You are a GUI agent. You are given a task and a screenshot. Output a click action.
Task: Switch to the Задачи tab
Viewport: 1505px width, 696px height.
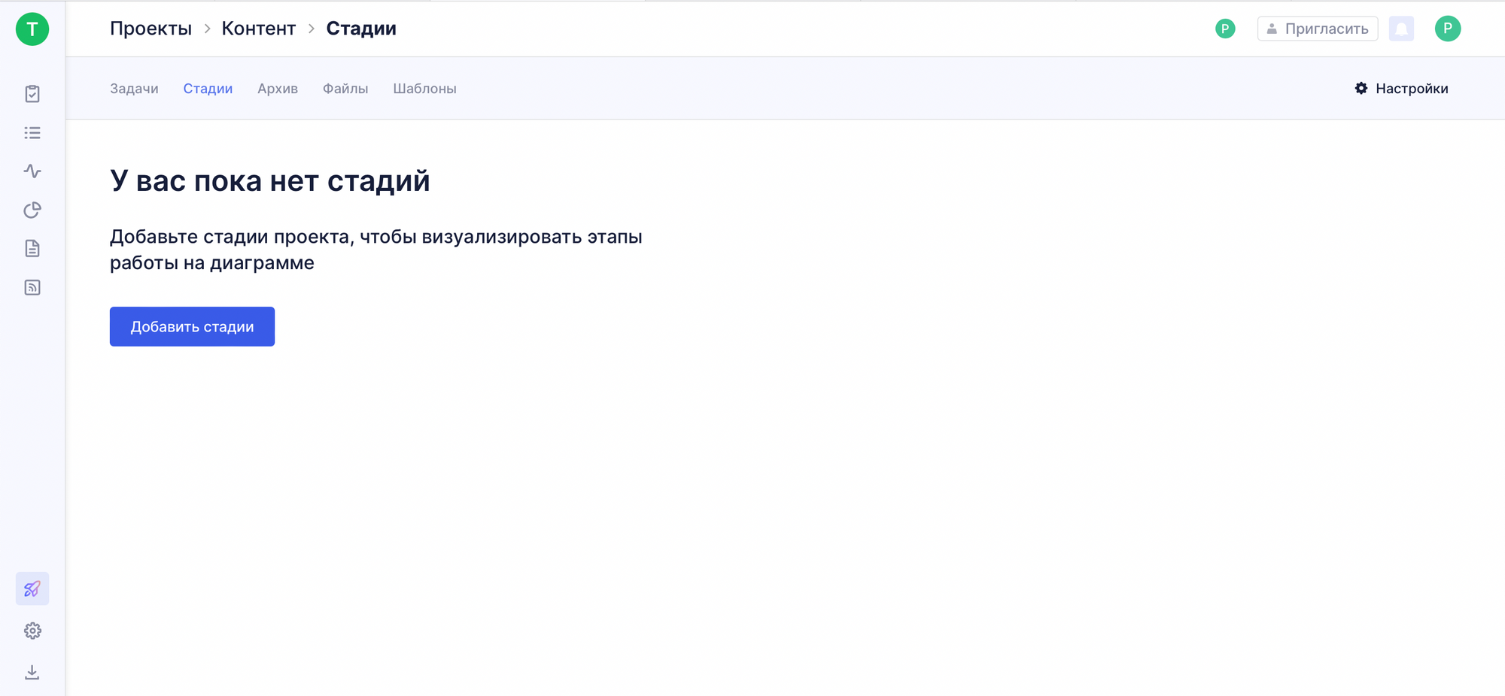[x=134, y=89]
